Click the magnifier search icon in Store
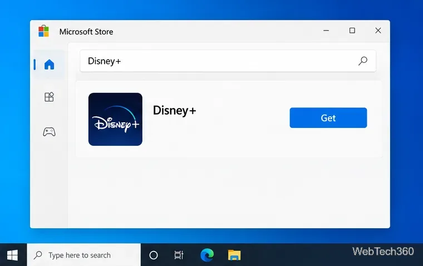Screen dimensions: 423x266 tap(362, 61)
